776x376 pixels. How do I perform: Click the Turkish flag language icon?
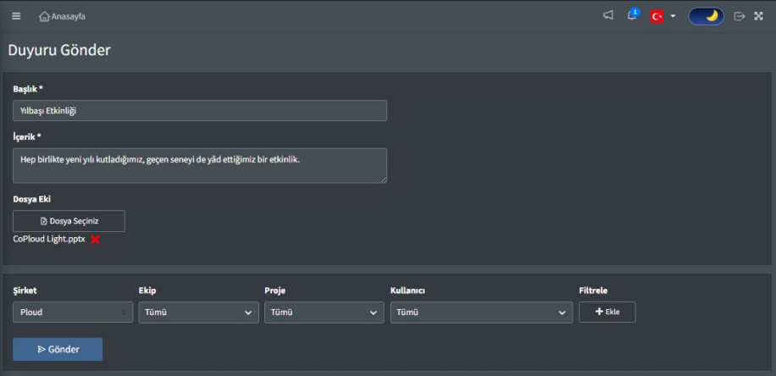click(x=657, y=16)
